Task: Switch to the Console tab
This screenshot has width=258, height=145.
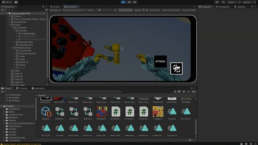Action: point(21,89)
